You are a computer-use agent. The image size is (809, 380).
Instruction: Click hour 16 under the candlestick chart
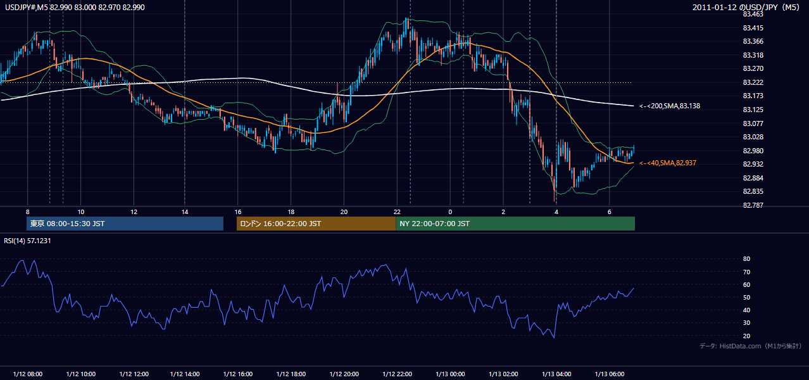[x=238, y=212]
